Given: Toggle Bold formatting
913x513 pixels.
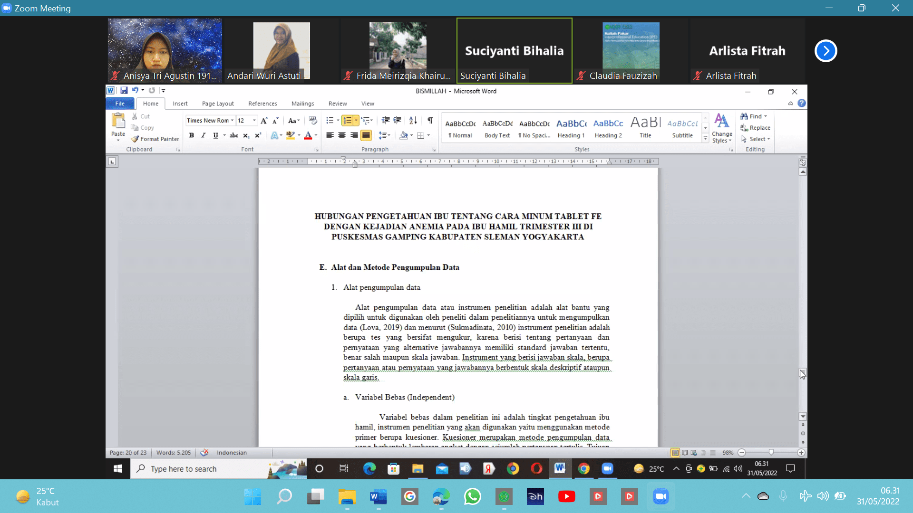Looking at the screenshot, I should (192, 135).
